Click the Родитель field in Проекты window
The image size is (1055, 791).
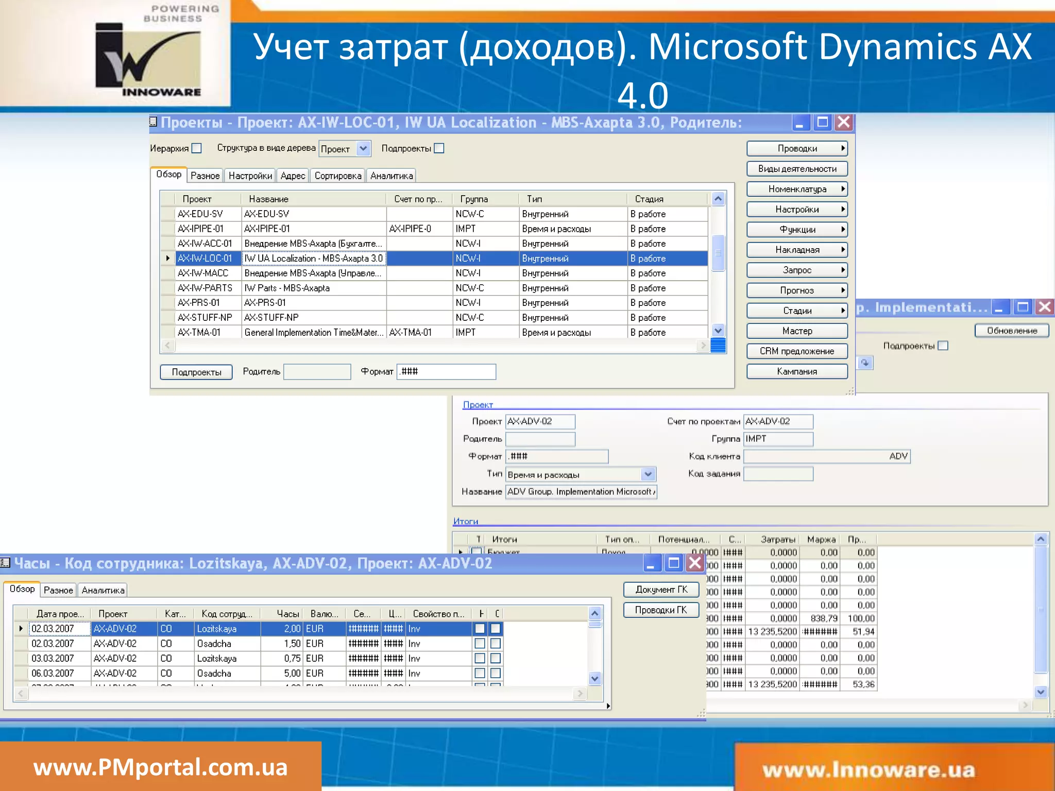point(317,372)
